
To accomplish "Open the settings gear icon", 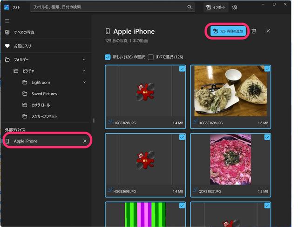I will [x=235, y=7].
